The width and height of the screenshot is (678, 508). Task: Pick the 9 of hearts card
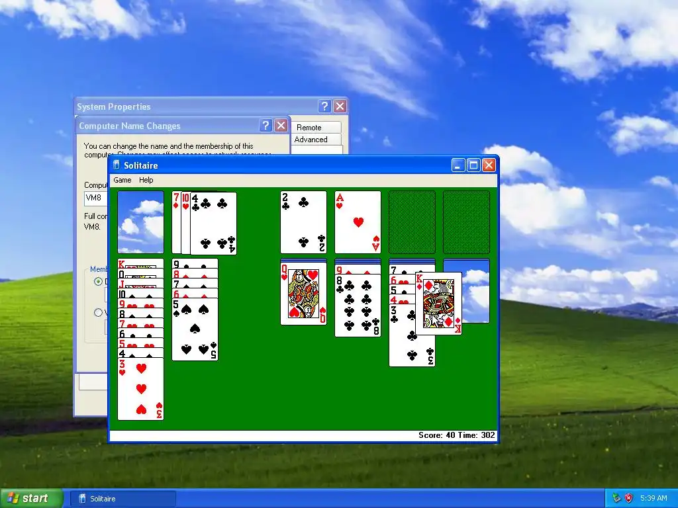(140, 303)
